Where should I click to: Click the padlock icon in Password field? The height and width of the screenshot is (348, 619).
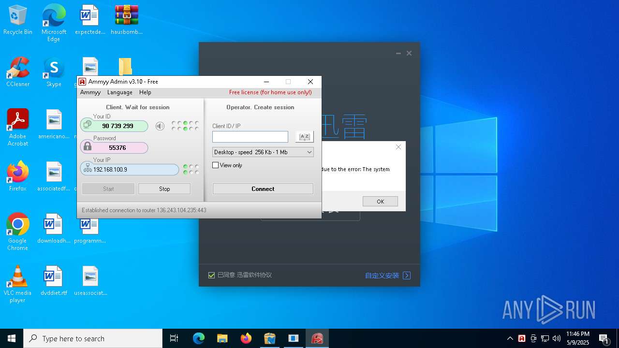(87, 146)
